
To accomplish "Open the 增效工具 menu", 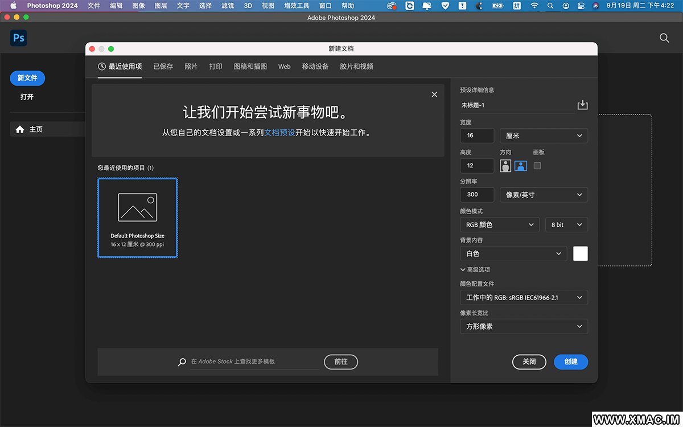I will [x=297, y=6].
